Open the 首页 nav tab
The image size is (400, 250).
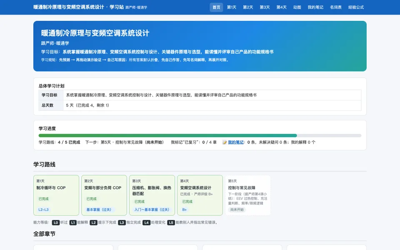(216, 7)
